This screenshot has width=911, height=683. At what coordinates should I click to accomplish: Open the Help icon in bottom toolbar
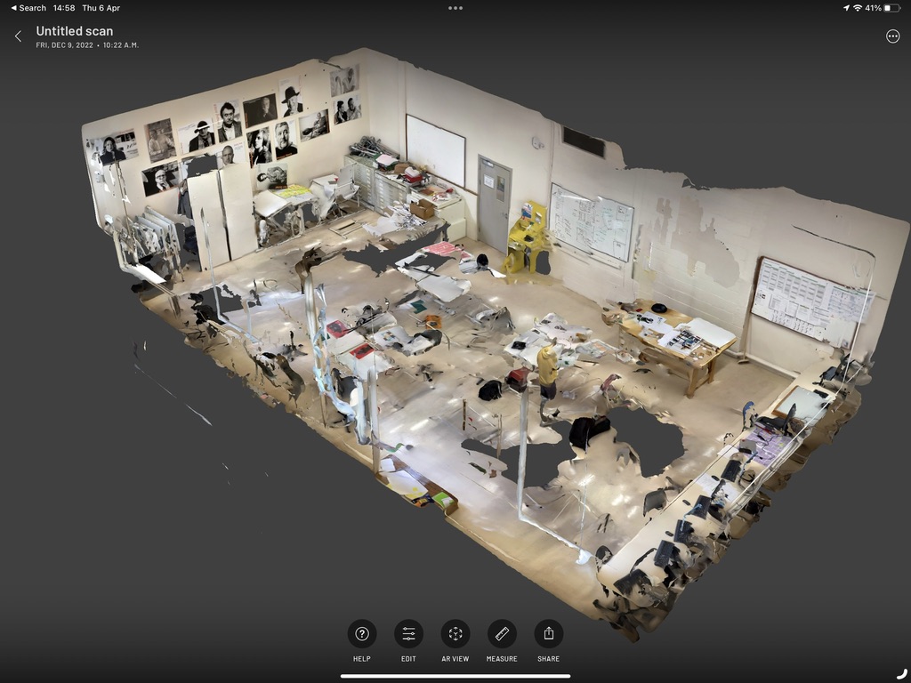tap(362, 634)
